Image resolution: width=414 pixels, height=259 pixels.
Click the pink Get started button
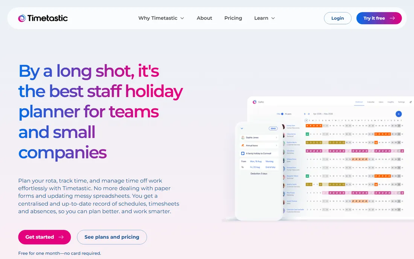click(x=44, y=237)
